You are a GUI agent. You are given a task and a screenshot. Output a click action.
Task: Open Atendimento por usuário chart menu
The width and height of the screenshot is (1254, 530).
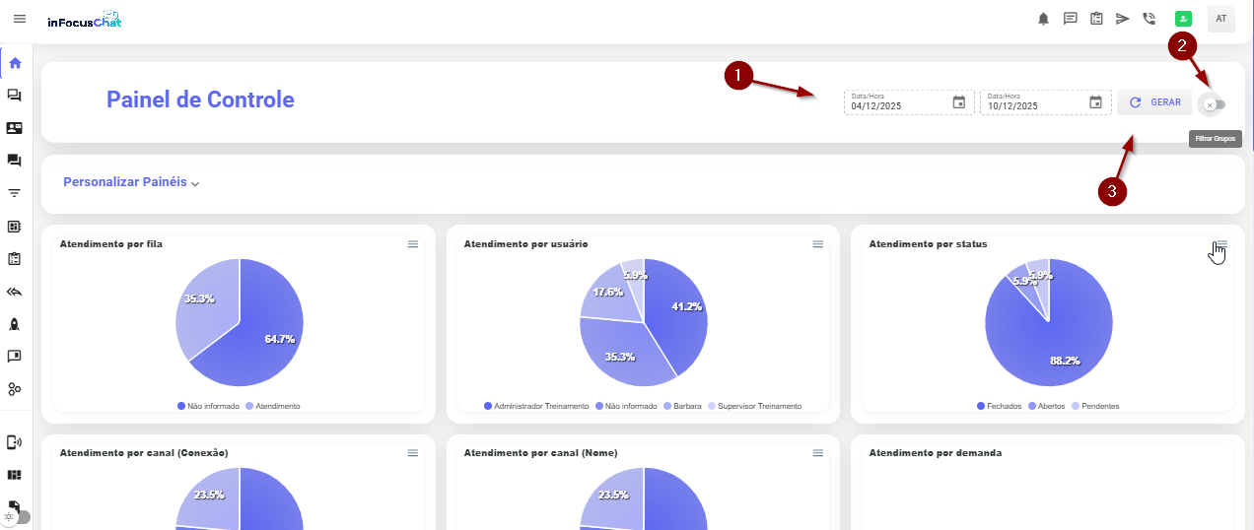click(817, 244)
